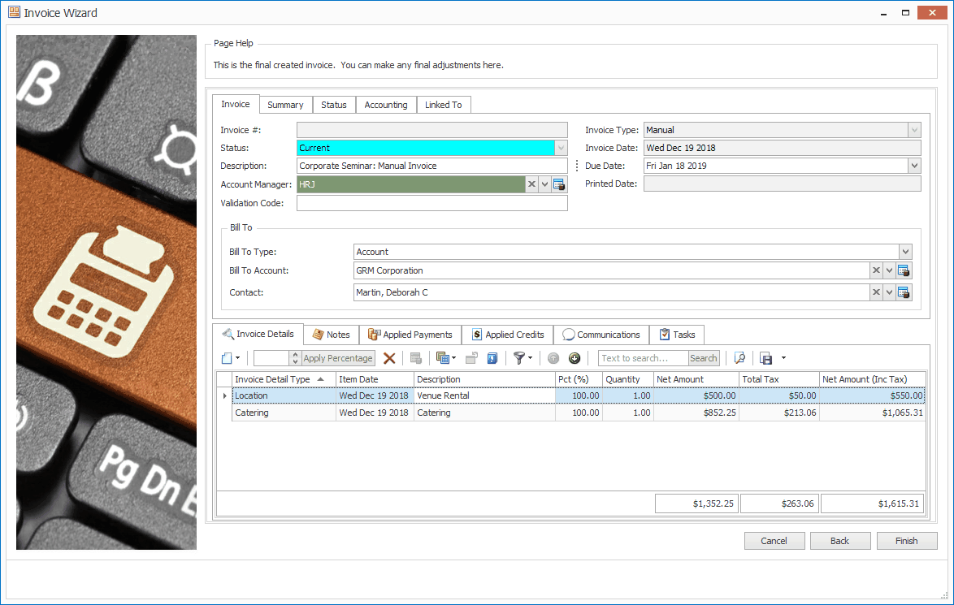Image resolution: width=954 pixels, height=605 pixels.
Task: Click the Text to search input field
Action: click(x=643, y=358)
